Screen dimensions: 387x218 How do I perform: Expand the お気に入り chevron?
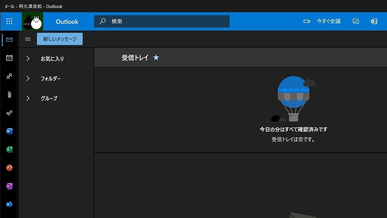[28, 59]
